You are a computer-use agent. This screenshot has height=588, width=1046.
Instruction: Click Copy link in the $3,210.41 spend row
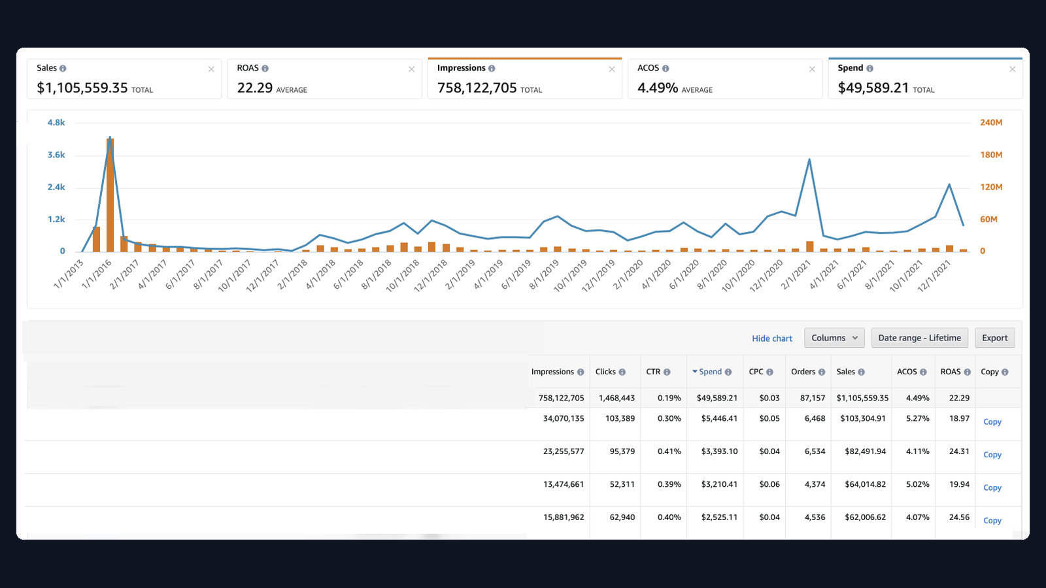coord(992,487)
